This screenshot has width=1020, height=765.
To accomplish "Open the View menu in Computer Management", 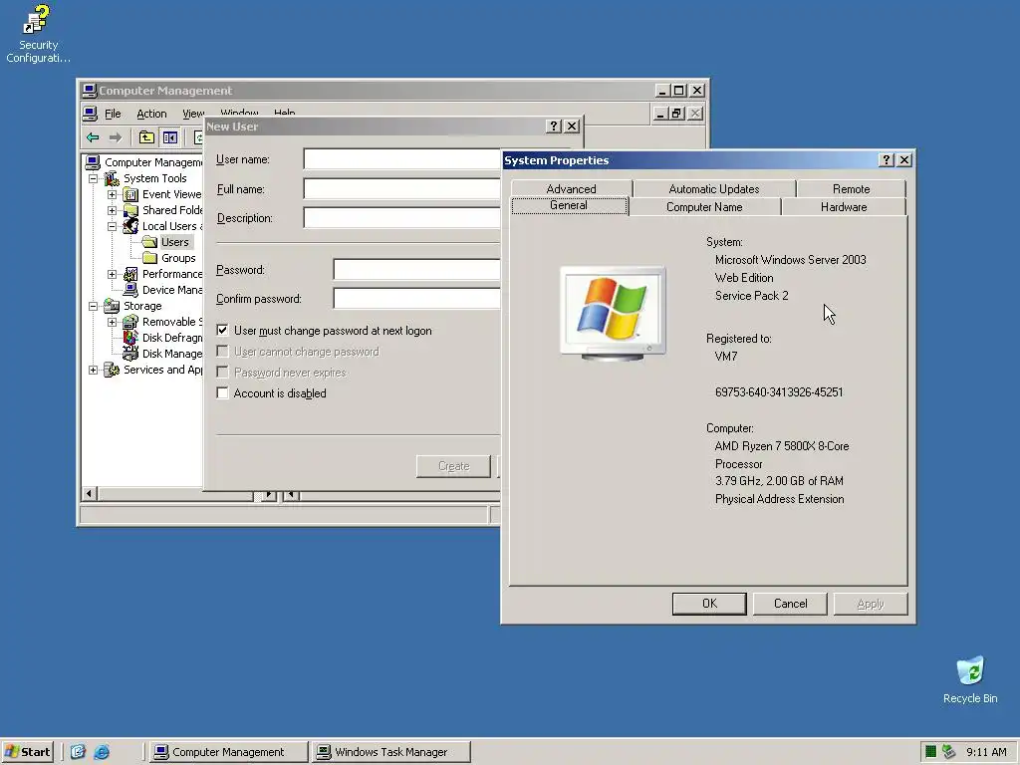I will [193, 114].
